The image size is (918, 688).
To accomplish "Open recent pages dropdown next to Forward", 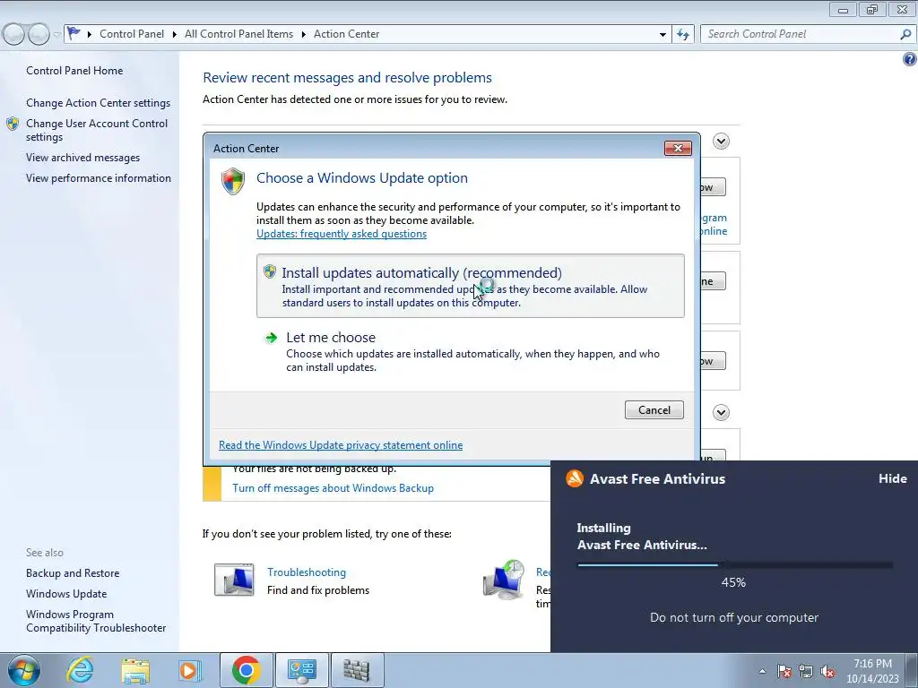I will [56, 34].
